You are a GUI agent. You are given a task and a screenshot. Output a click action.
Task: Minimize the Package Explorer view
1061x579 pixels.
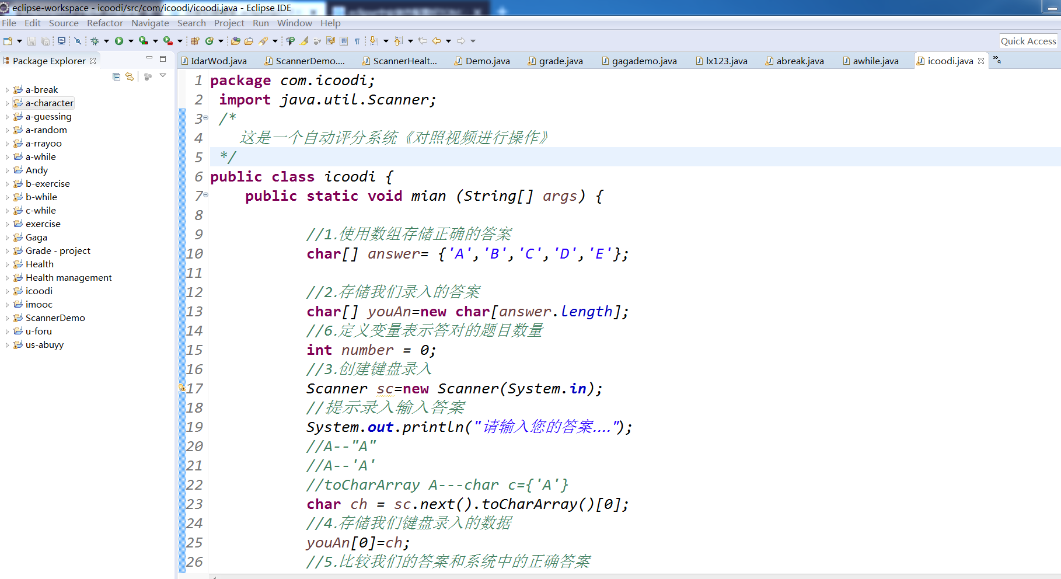pyautogui.click(x=149, y=58)
